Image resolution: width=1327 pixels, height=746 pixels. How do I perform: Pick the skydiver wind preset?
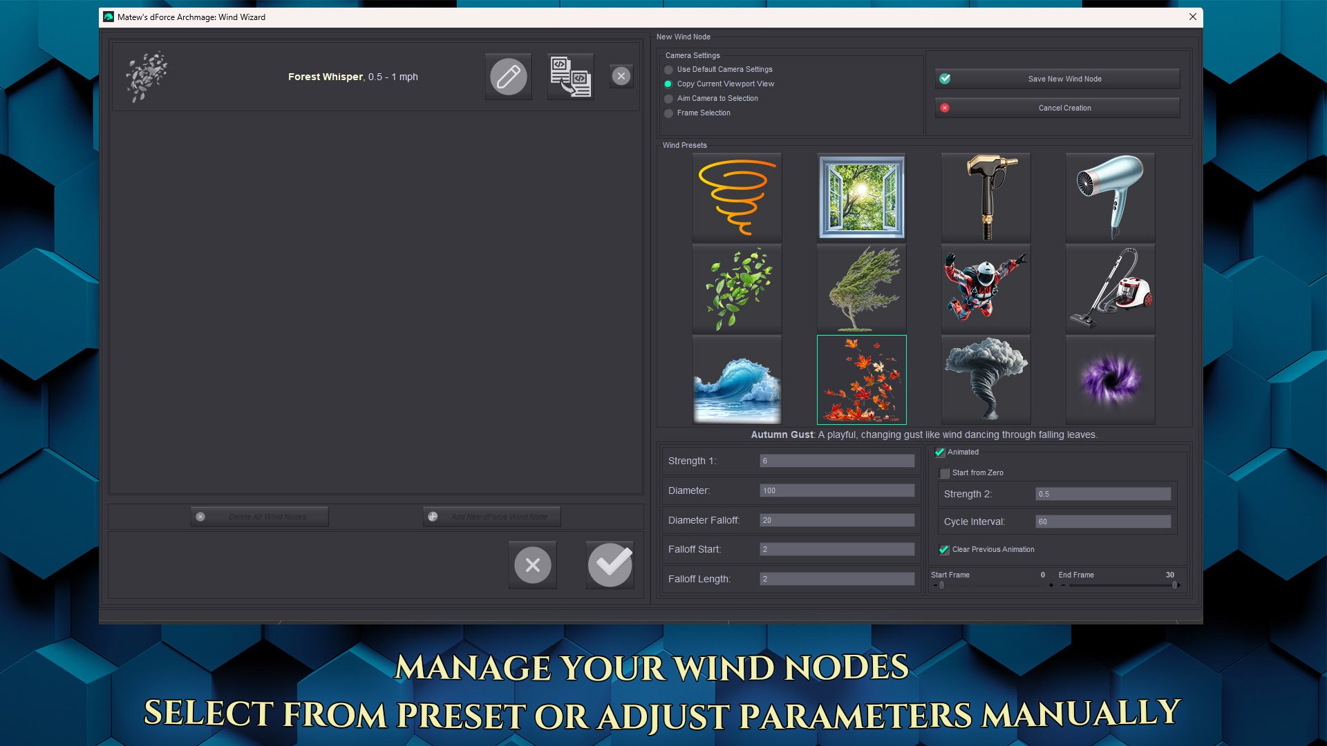986,289
